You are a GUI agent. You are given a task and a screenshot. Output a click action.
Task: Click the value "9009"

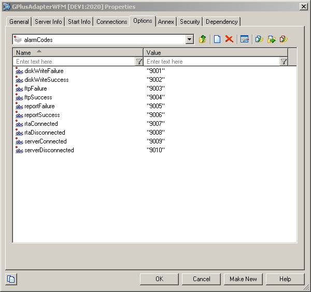(155, 141)
